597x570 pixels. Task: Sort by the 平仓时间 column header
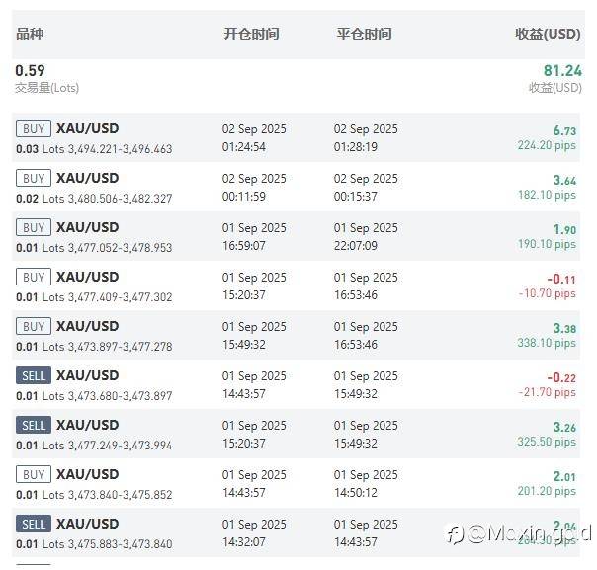click(364, 34)
